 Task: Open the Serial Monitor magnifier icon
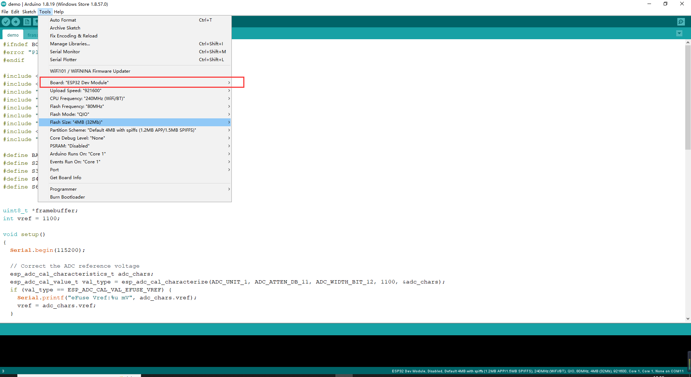(681, 22)
